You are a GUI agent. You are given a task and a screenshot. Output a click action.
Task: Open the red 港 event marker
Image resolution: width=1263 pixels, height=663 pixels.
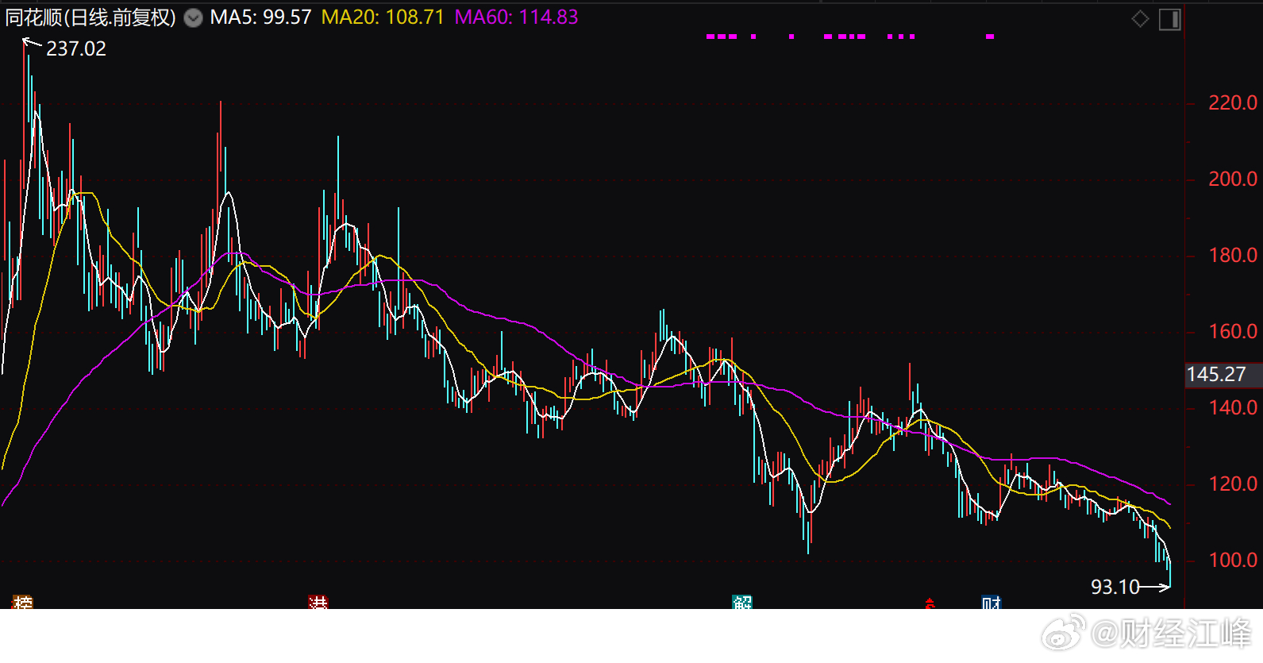318,603
